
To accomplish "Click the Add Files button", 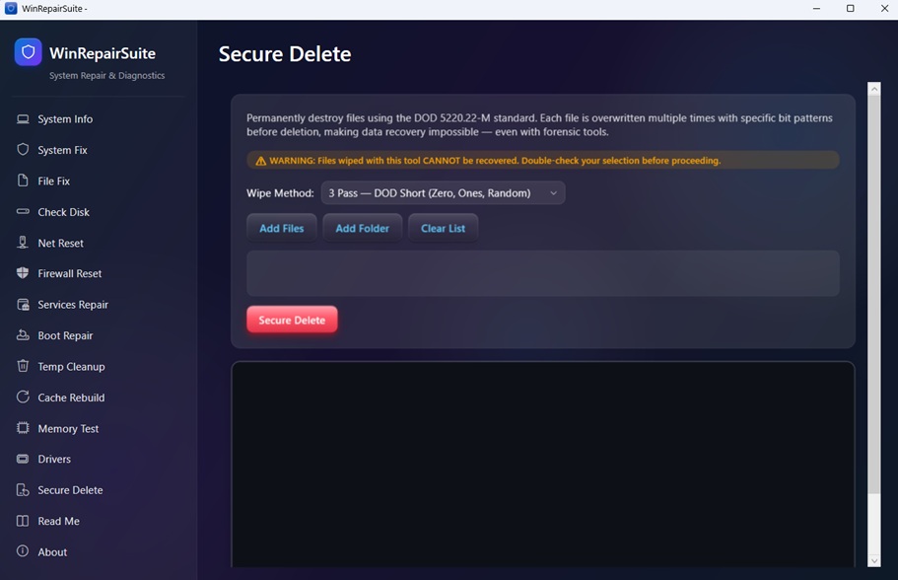I will [281, 227].
